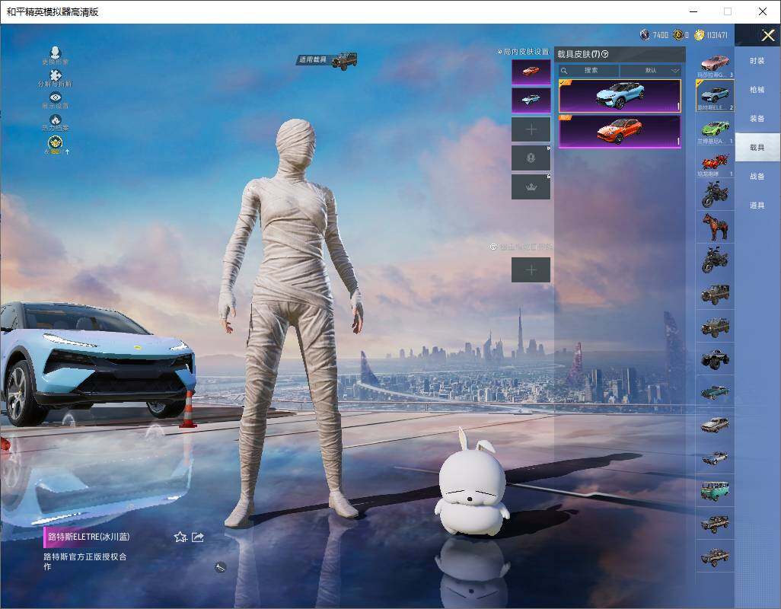Choose the teal sedan in vehicle list

pos(715,392)
